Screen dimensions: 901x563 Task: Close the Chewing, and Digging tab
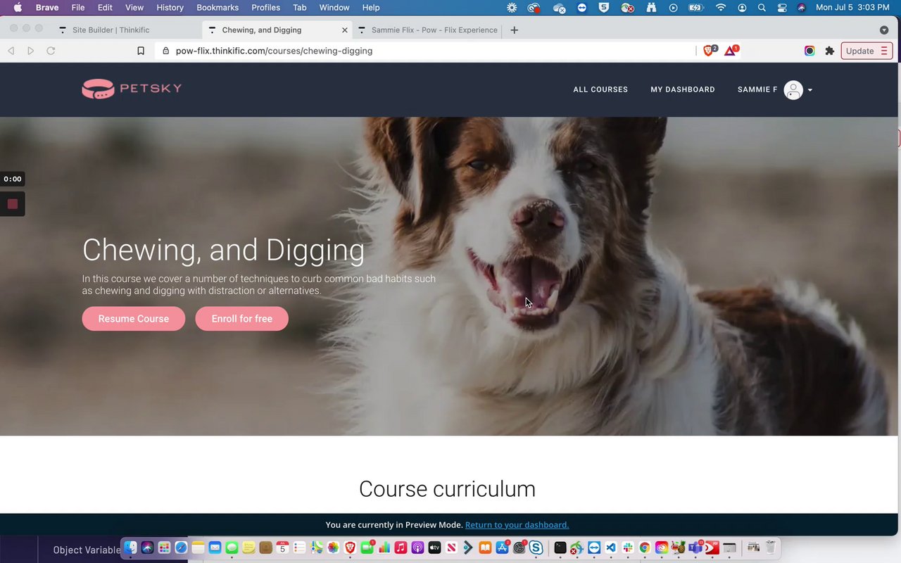coord(345,30)
